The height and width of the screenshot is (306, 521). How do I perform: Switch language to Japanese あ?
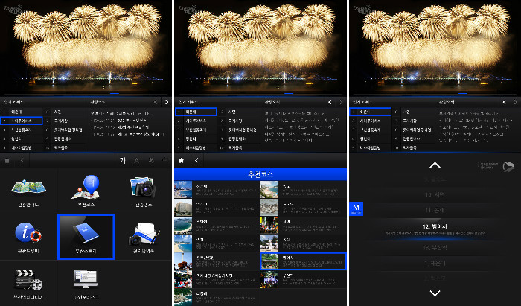151,161
